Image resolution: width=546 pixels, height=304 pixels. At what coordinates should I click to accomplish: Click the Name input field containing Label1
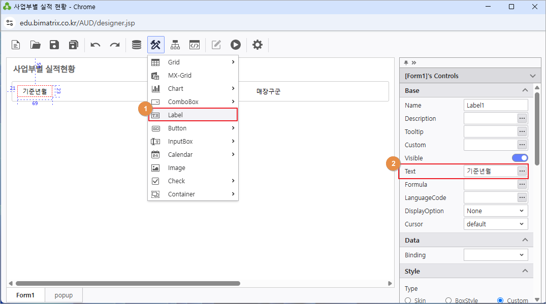[x=495, y=105]
